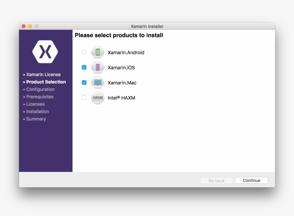Click the Xamarin.iOS device icon
The height and width of the screenshot is (216, 294).
point(98,67)
